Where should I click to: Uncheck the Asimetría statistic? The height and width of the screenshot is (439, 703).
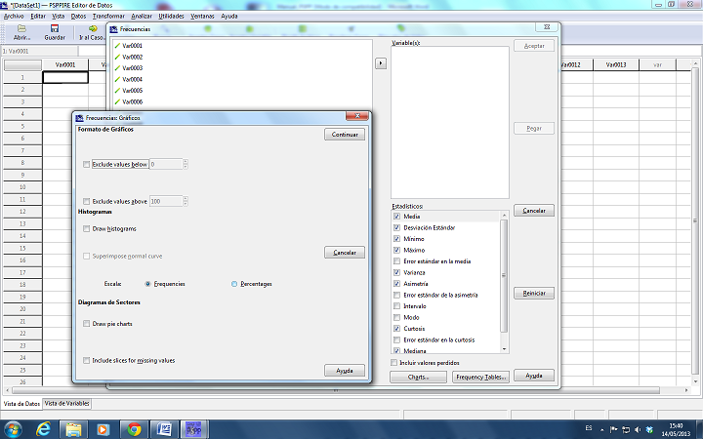pos(396,284)
